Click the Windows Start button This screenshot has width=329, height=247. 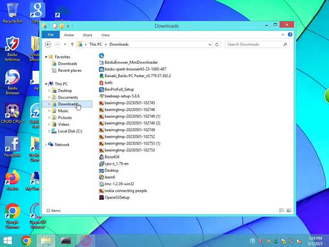click(x=8, y=241)
